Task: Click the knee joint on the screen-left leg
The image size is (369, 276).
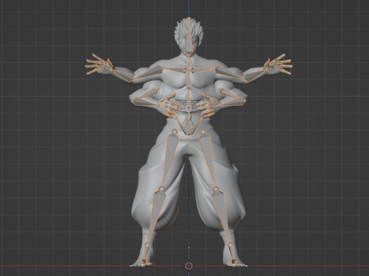Action: (161, 189)
